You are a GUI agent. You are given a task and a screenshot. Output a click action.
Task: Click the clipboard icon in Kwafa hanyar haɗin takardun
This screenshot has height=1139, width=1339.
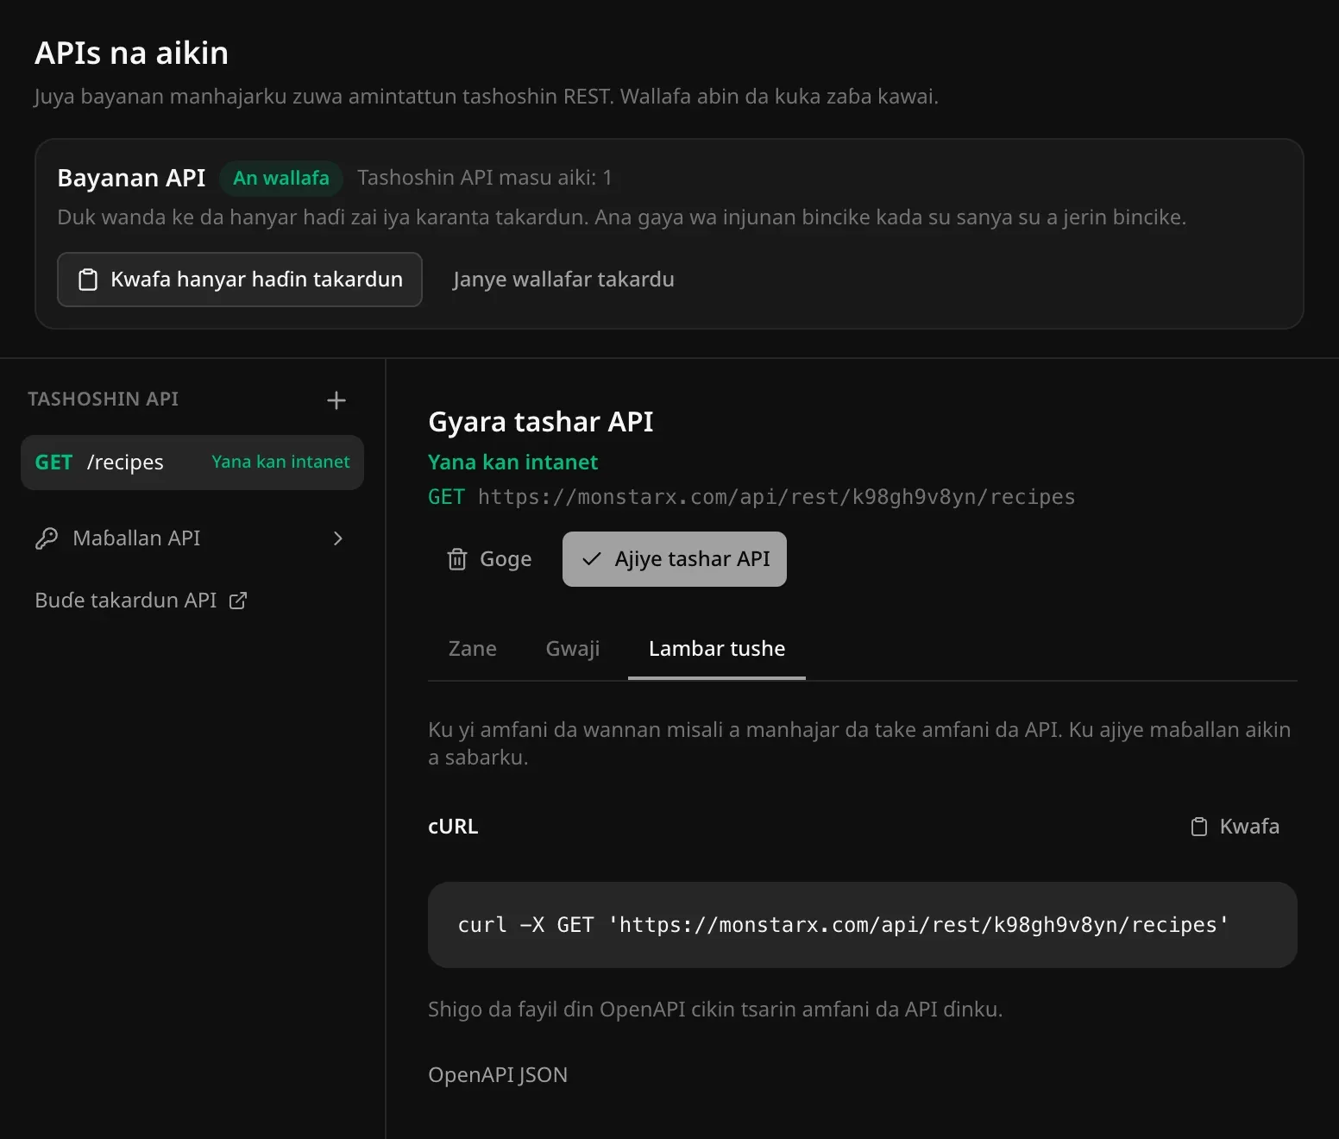pyautogui.click(x=88, y=280)
